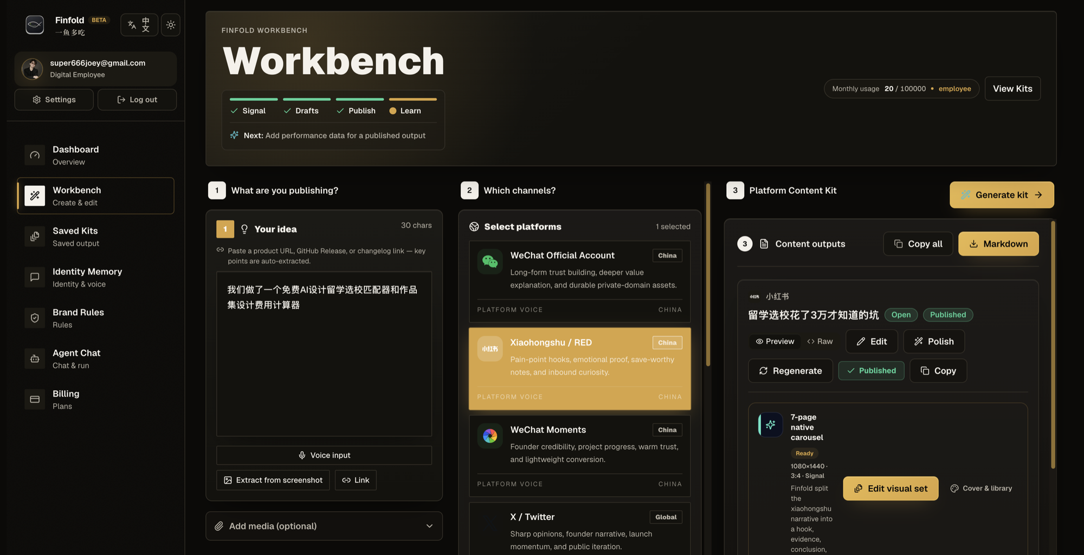Click the Billing card icon

coord(35,399)
